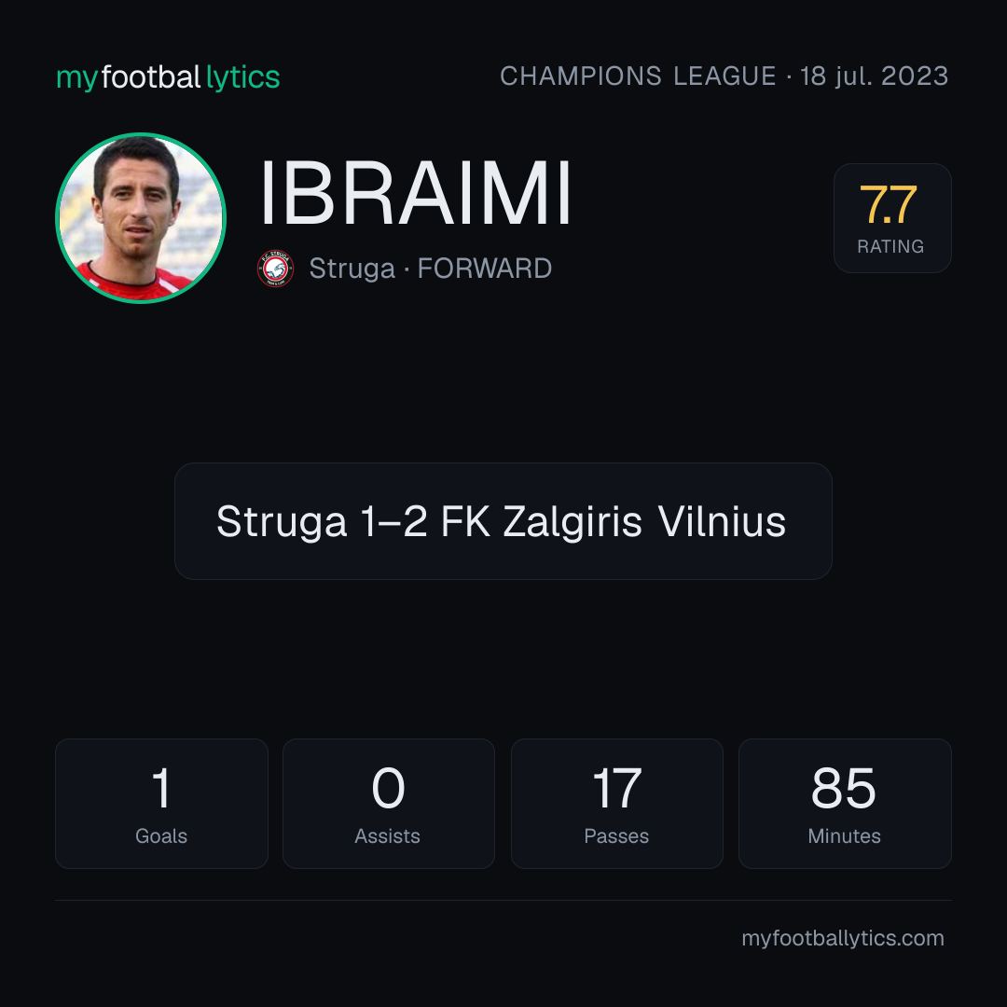Click the goals count of 1
This screenshot has height=1007, width=1007.
point(161,788)
